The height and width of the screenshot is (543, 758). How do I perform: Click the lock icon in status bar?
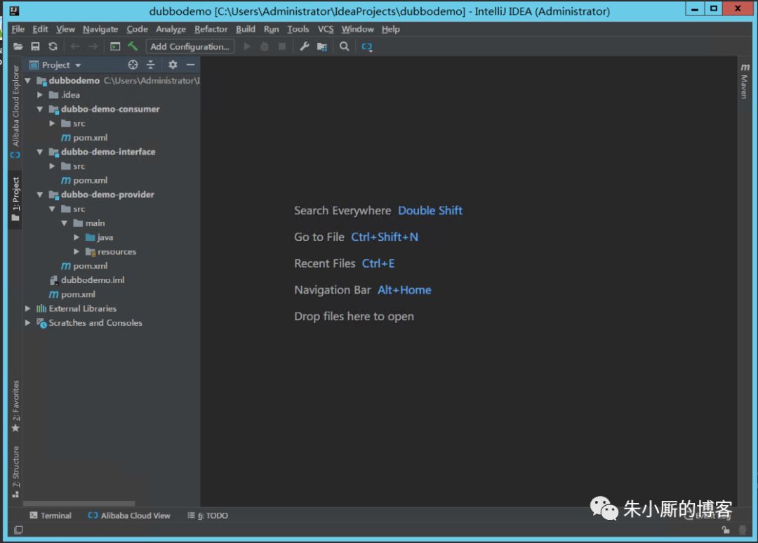(x=726, y=530)
